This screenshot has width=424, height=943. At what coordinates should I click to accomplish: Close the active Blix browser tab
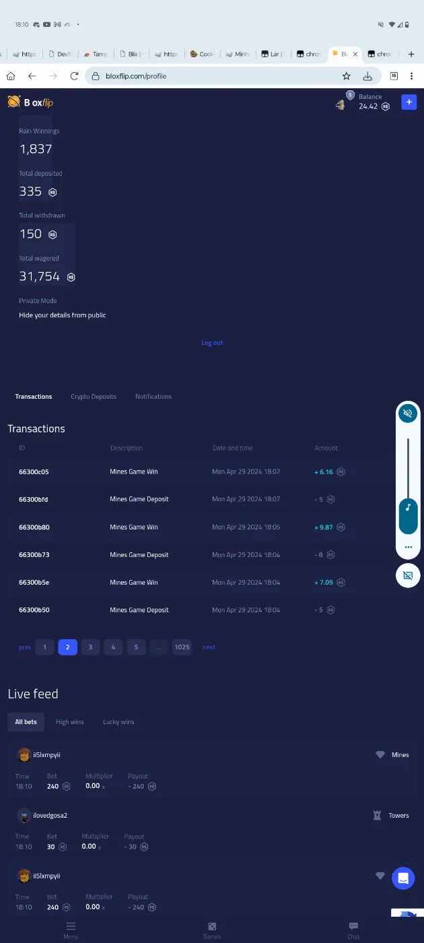pos(355,54)
